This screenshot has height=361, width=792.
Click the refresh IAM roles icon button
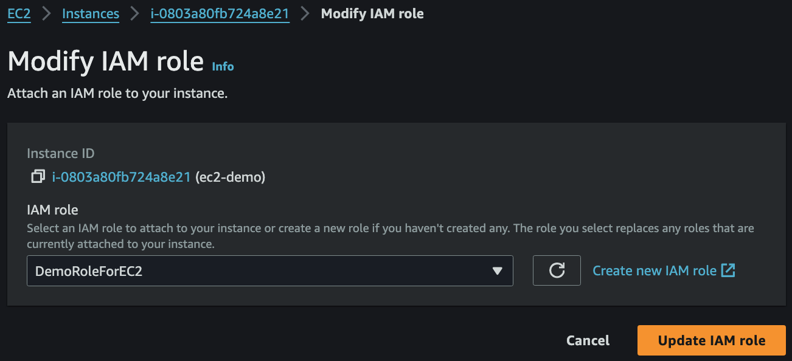point(557,270)
